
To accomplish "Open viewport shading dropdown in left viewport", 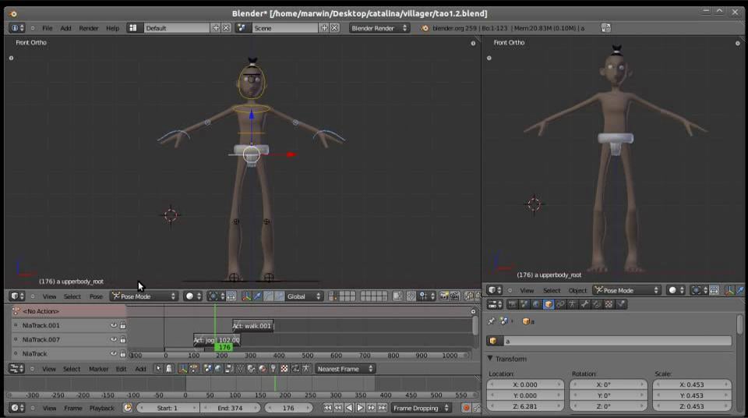I will [192, 296].
